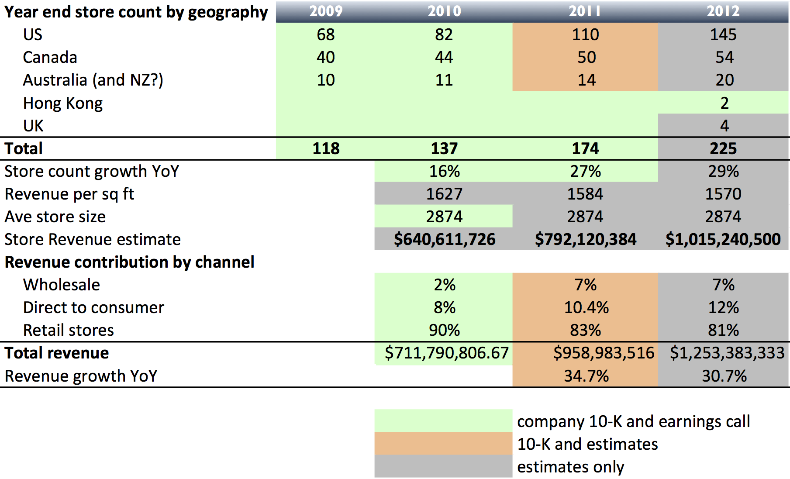Select store revenue estimate $1,015,240,500
Screen dimensions: 790x479
(x=723, y=239)
